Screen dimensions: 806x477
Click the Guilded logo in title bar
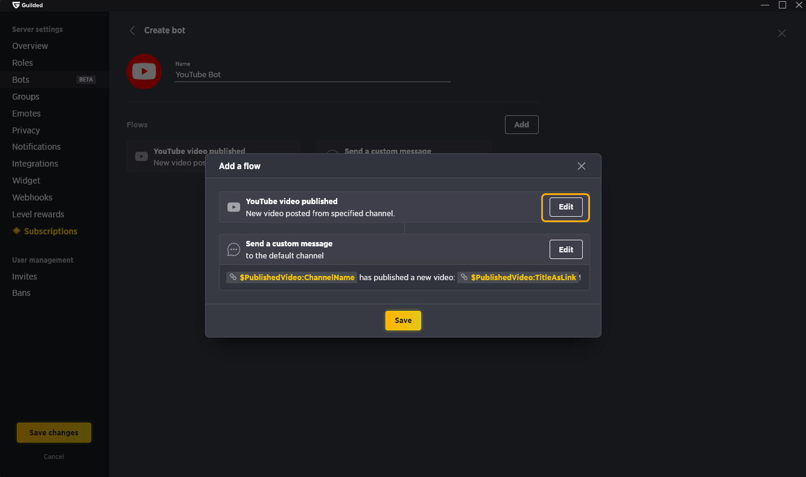28,5
